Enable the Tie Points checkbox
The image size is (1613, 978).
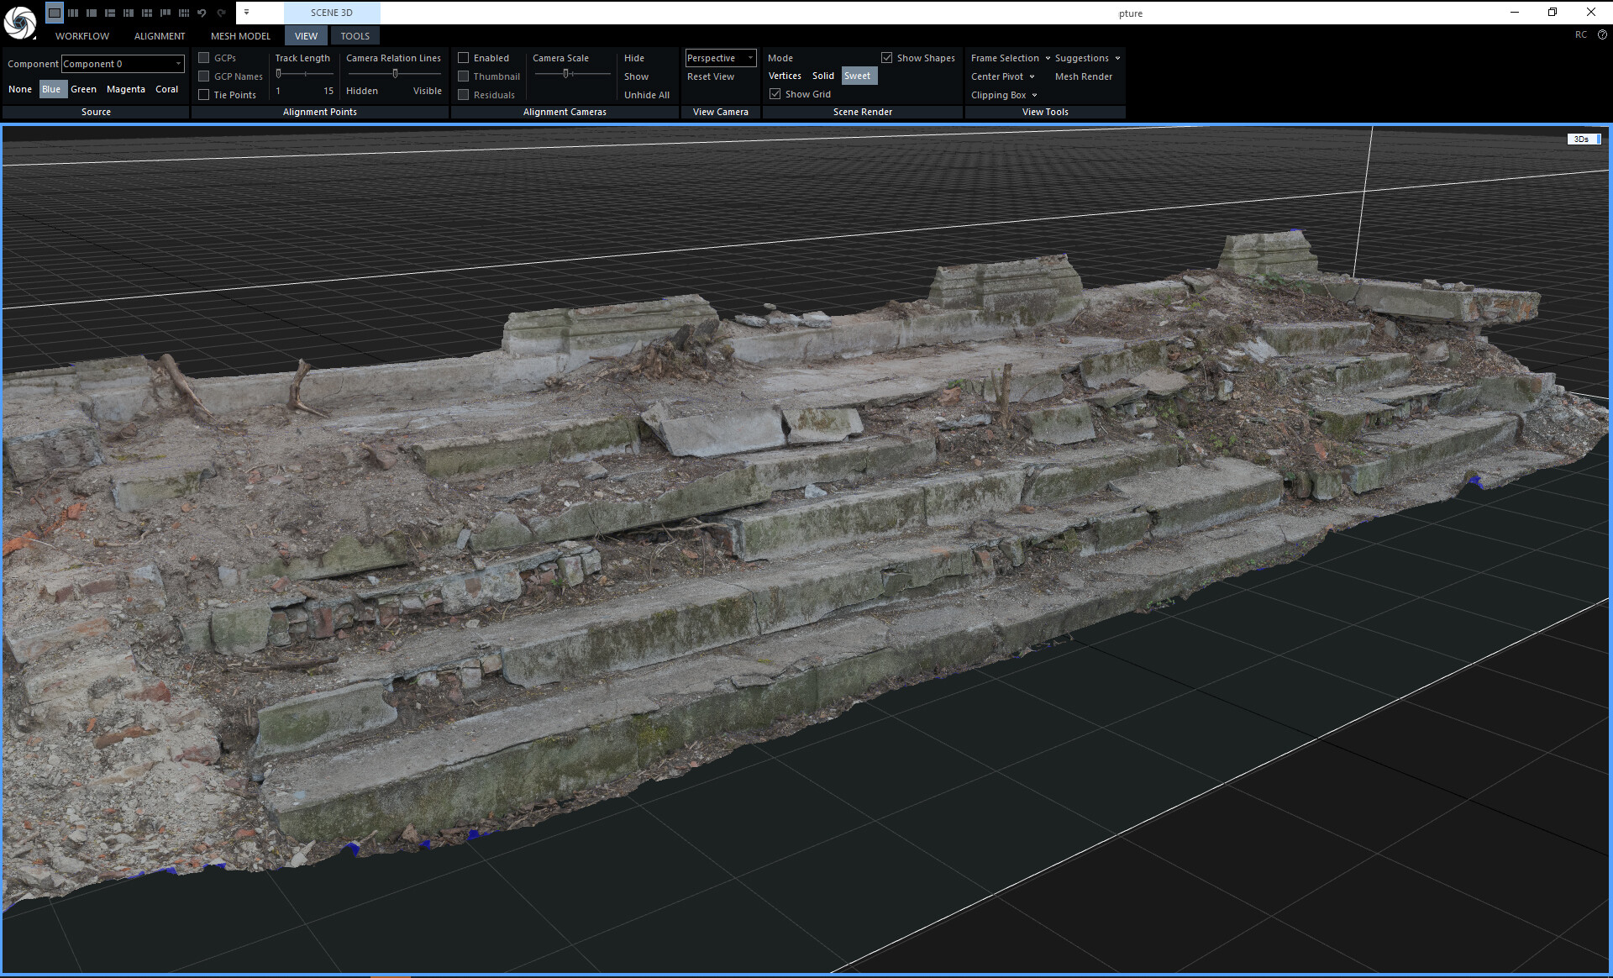(x=203, y=95)
